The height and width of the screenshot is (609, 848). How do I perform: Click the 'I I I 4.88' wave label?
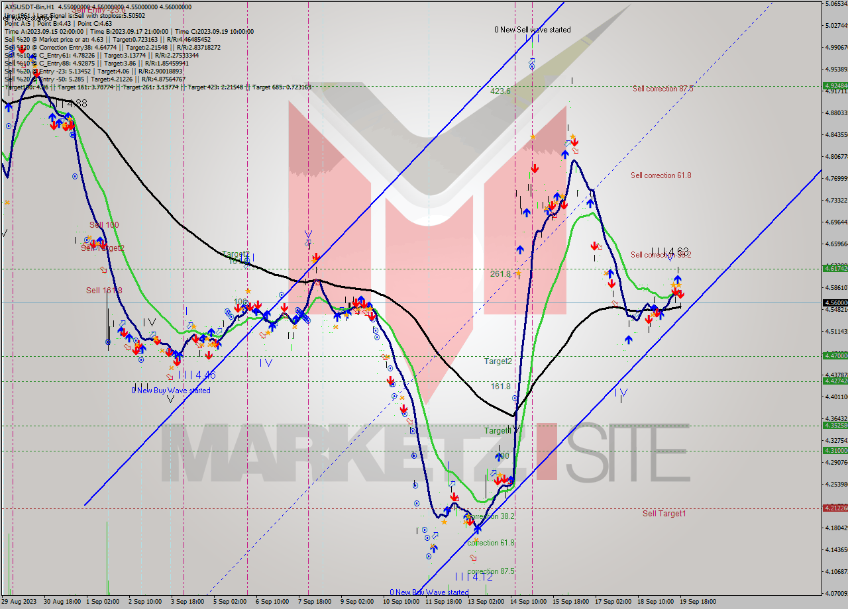pyautogui.click(x=69, y=104)
